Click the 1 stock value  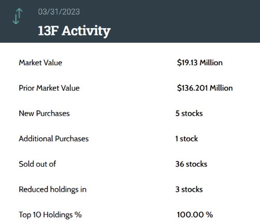[x=187, y=139]
